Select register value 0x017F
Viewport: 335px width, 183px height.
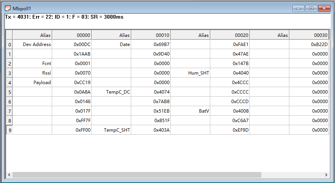(x=72, y=111)
